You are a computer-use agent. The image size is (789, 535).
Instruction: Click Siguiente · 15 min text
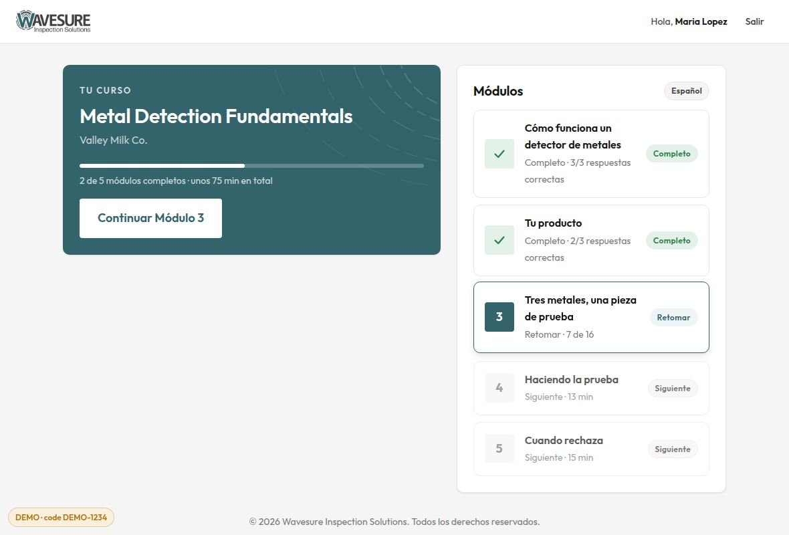(558, 458)
